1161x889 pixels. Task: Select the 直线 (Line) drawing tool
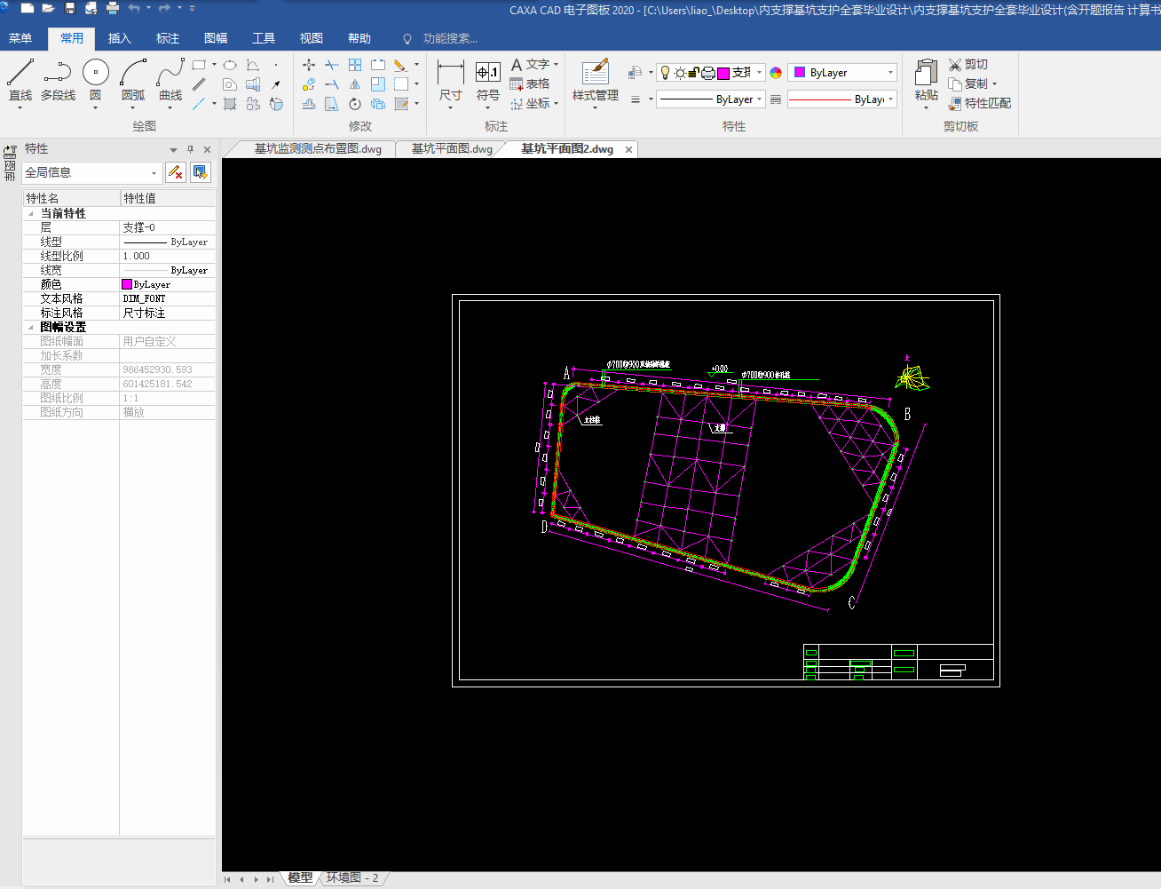pyautogui.click(x=20, y=80)
